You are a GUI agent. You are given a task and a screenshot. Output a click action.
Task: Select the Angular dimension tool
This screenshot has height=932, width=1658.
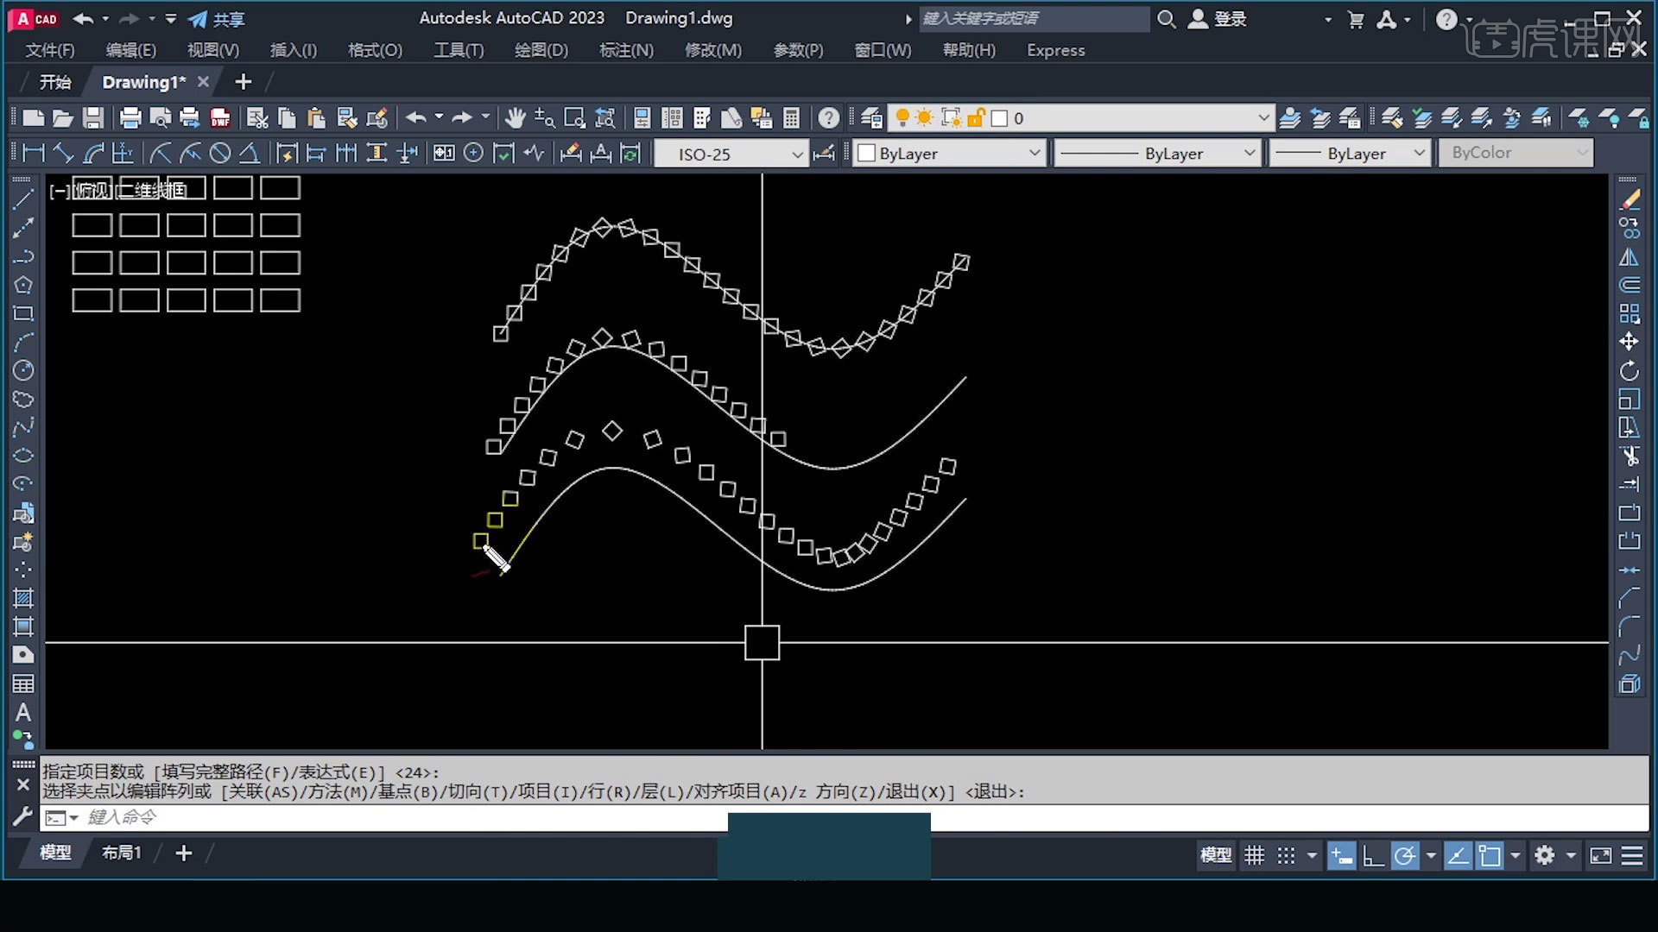coord(250,154)
